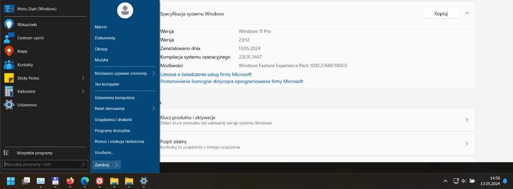Launch the Mapy app

45,51
